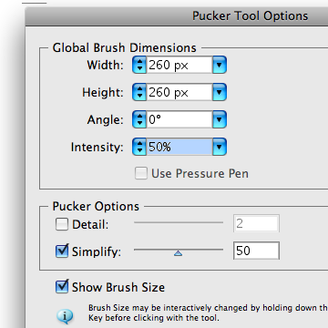This screenshot has width=328, height=328.
Task: Open the Height dropdown arrow
Action: click(x=220, y=92)
